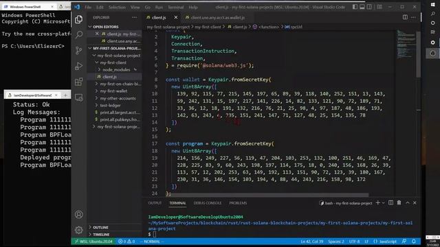Image resolution: width=440 pixels, height=247 pixels.
Task: Expand node_modules folder
Action: [115, 69]
